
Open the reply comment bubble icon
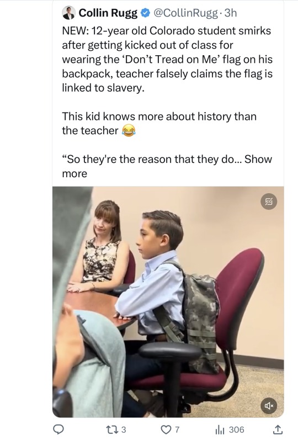(58, 430)
